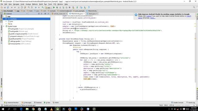The width and height of the screenshot is (198, 111).
Task: Click the navigate Back arrow icon
Action: (x=36, y=7)
